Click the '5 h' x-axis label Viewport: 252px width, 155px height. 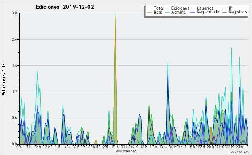pos(67,147)
